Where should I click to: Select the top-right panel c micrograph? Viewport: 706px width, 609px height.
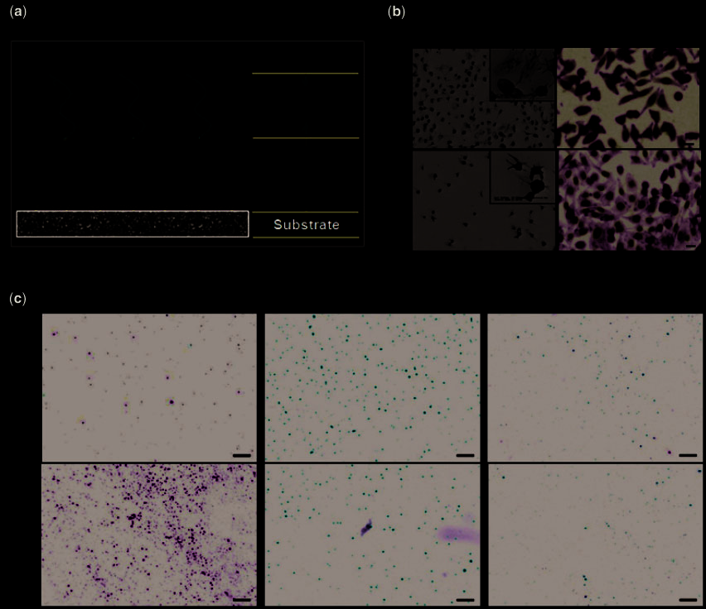[x=595, y=387]
